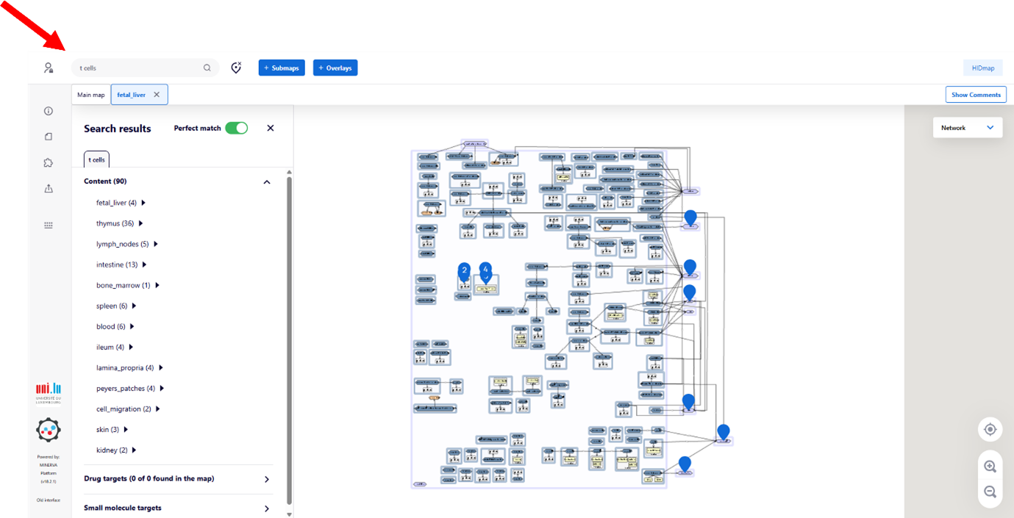
Task: Click the layers panel icon in left sidebar
Action: 48,136
